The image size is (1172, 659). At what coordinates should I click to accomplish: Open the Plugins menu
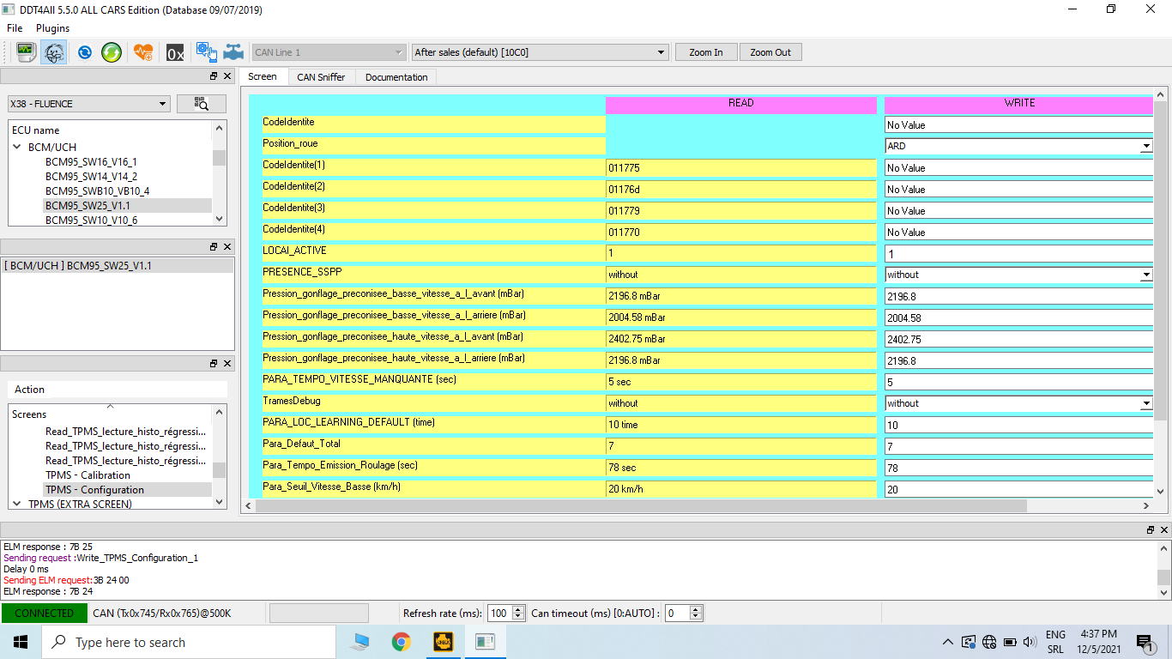pyautogui.click(x=52, y=28)
